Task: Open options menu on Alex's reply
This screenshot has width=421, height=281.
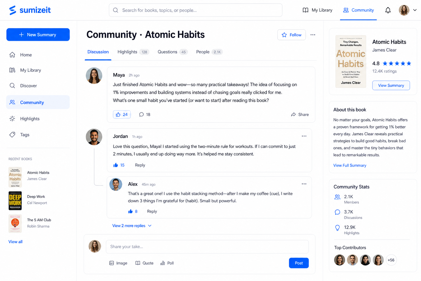Action: 304,184
